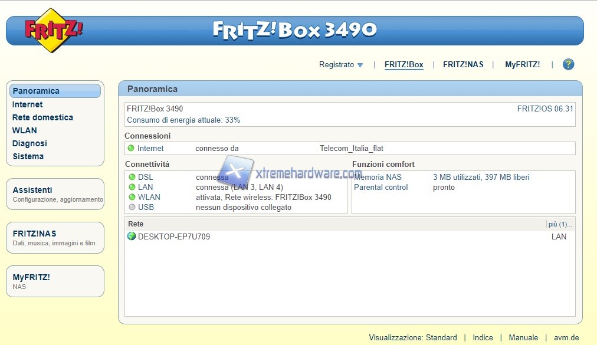
Task: Open help with the question mark icon
Action: pyautogui.click(x=568, y=65)
